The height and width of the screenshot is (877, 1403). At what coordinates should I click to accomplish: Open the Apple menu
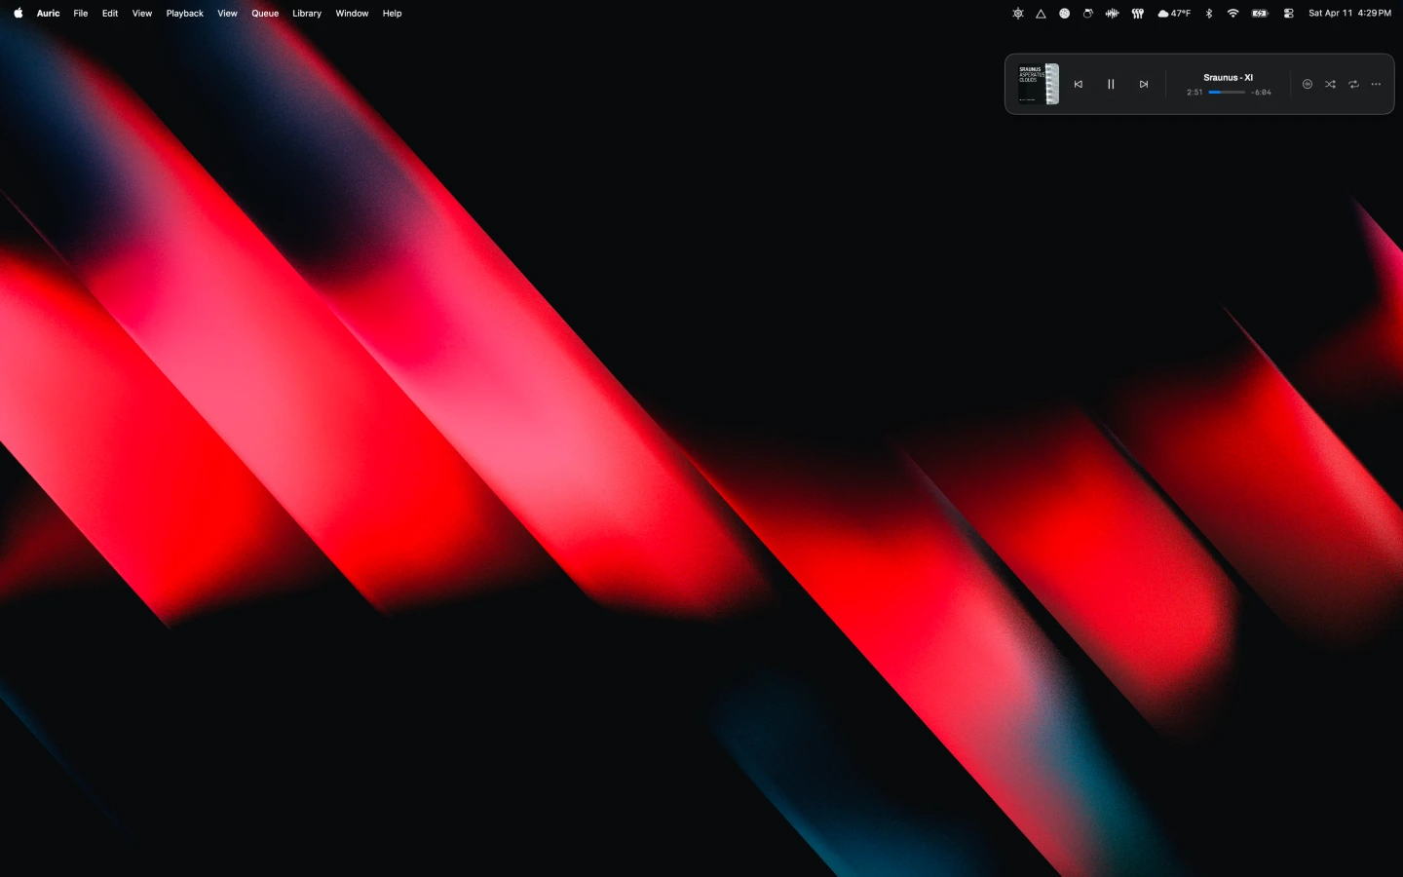click(x=19, y=14)
